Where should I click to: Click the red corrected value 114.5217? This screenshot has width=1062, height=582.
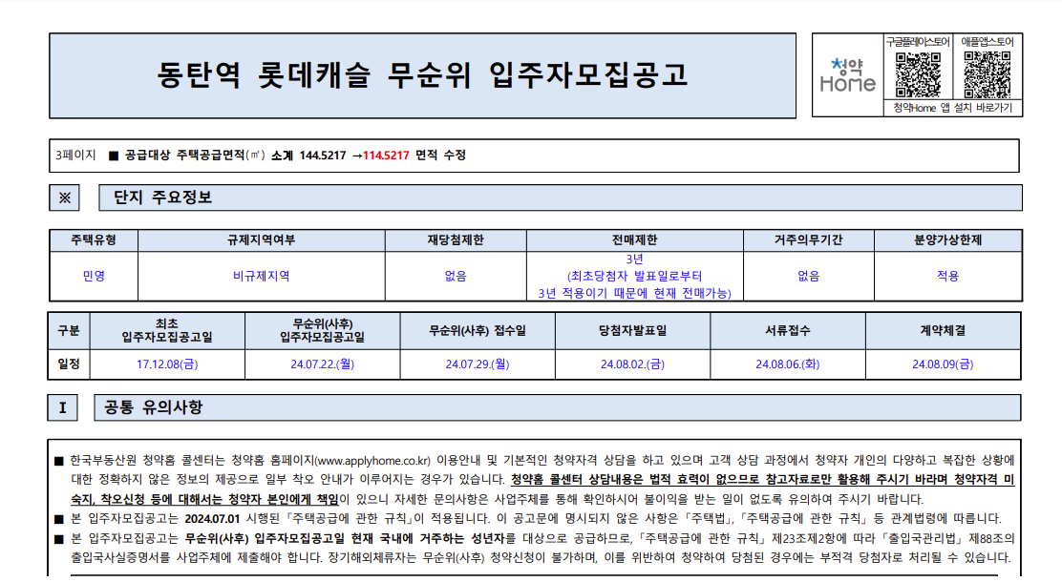386,156
